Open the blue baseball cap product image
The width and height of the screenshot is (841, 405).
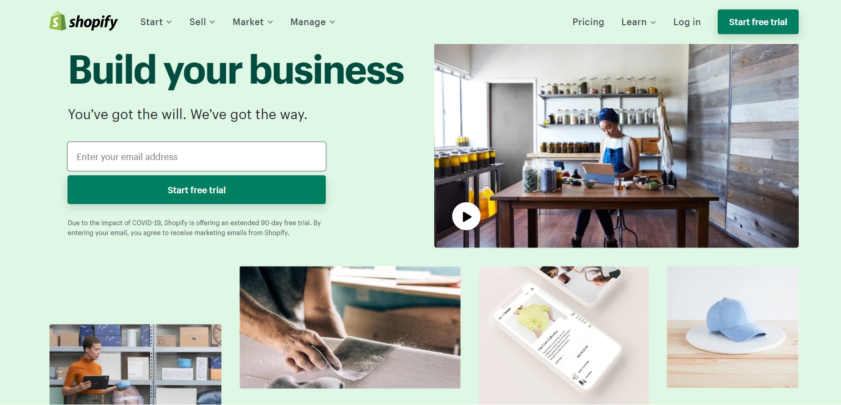(733, 327)
